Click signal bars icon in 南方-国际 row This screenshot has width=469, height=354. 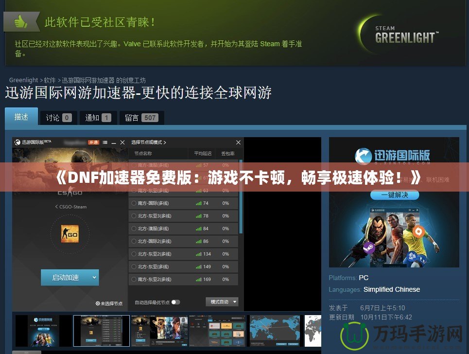pos(199,203)
